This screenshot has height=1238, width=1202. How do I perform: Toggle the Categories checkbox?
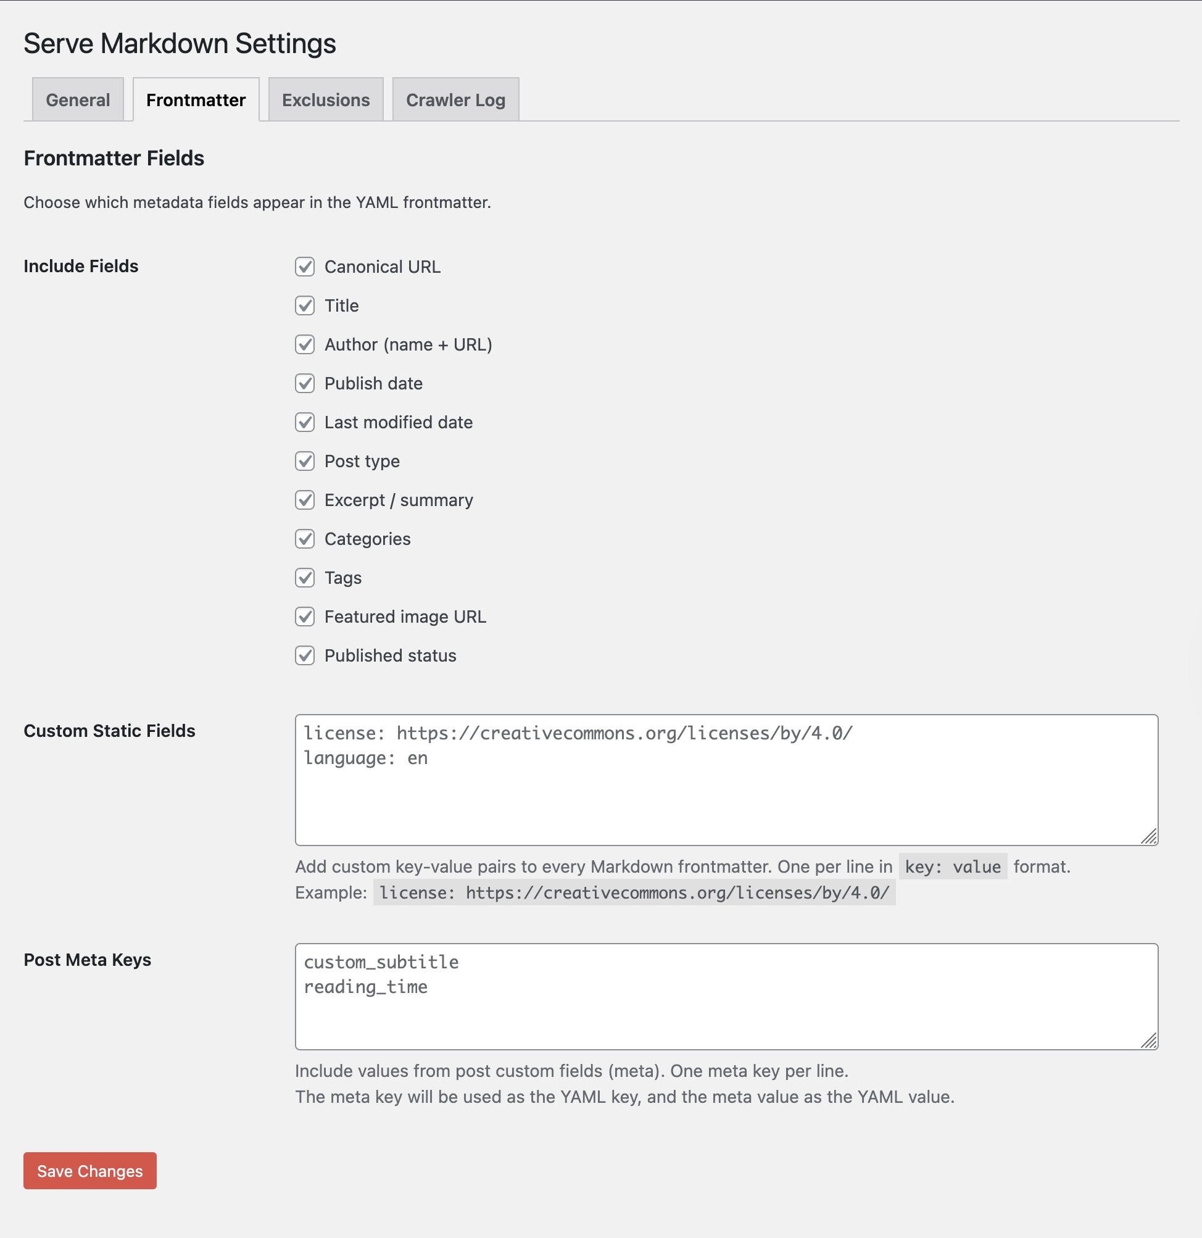[x=304, y=539]
